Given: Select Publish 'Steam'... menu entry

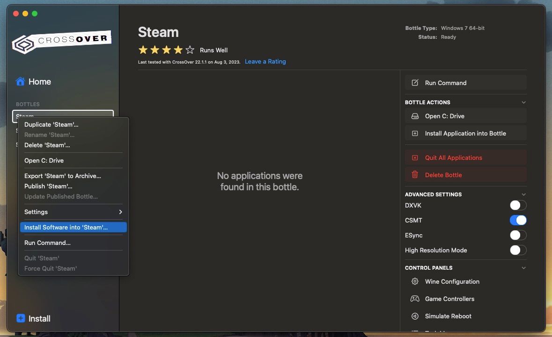Looking at the screenshot, I should tap(73, 186).
